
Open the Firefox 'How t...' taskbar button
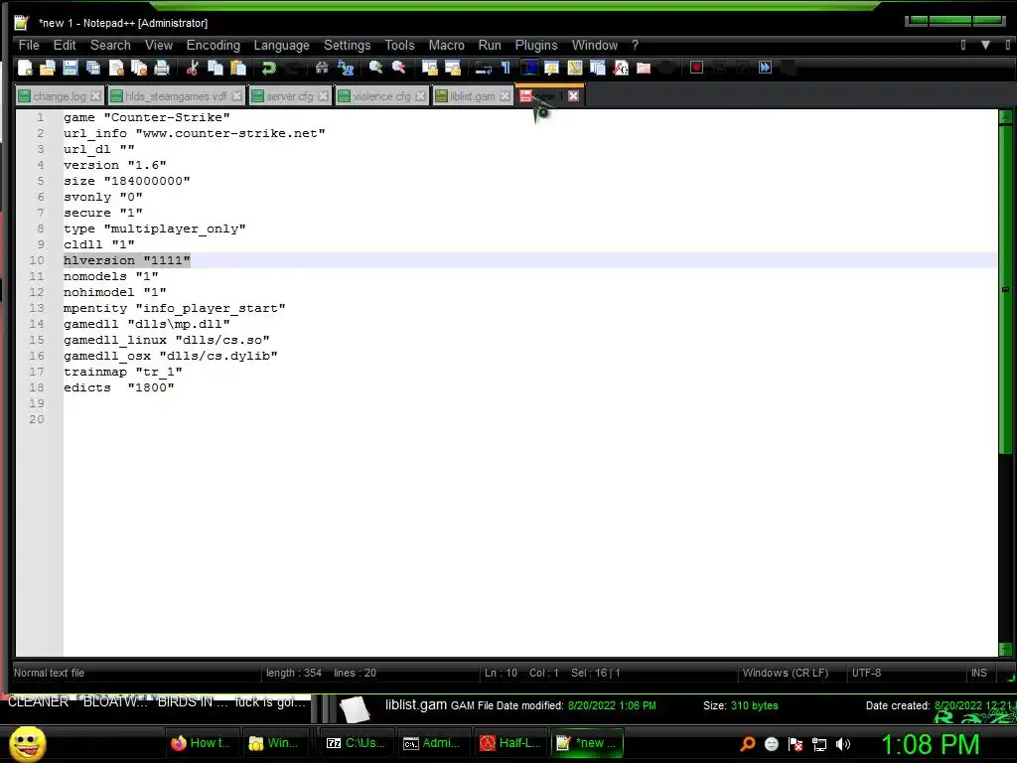[203, 743]
